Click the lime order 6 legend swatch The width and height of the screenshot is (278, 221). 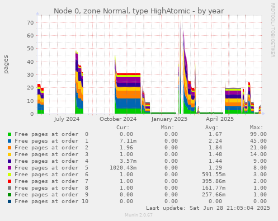coord(10,175)
